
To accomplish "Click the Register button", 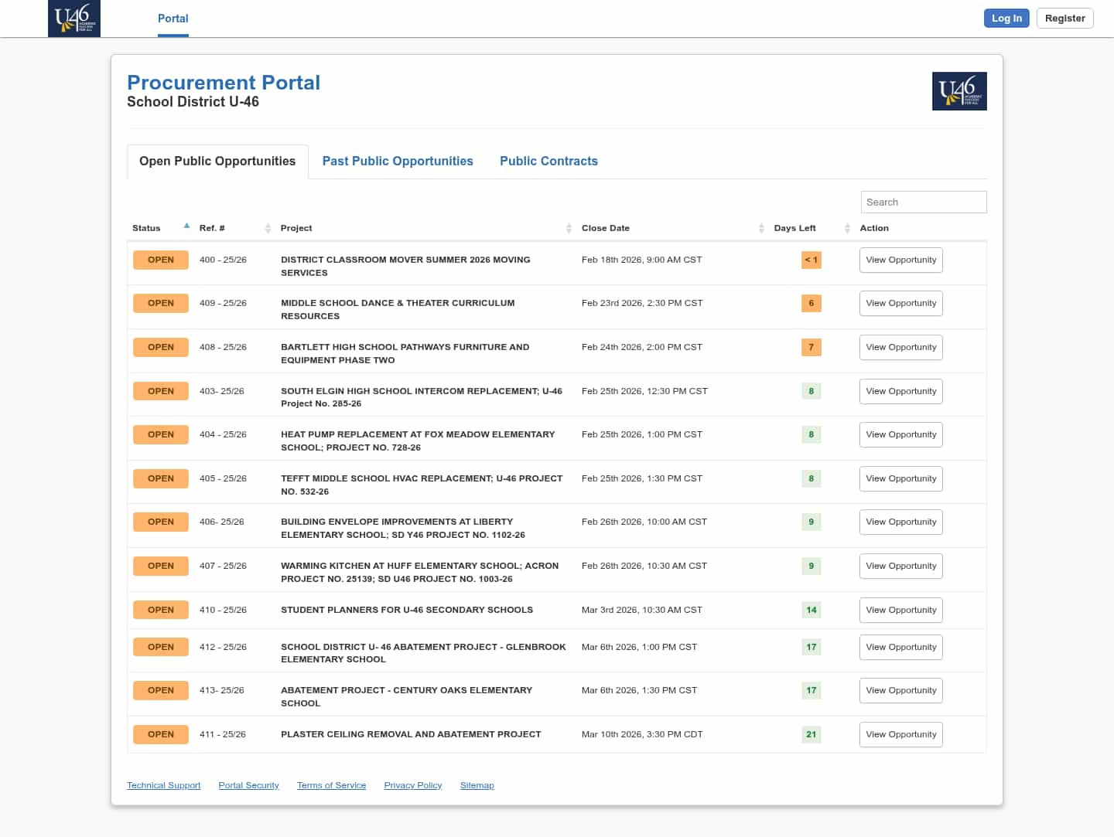I will (x=1064, y=19).
